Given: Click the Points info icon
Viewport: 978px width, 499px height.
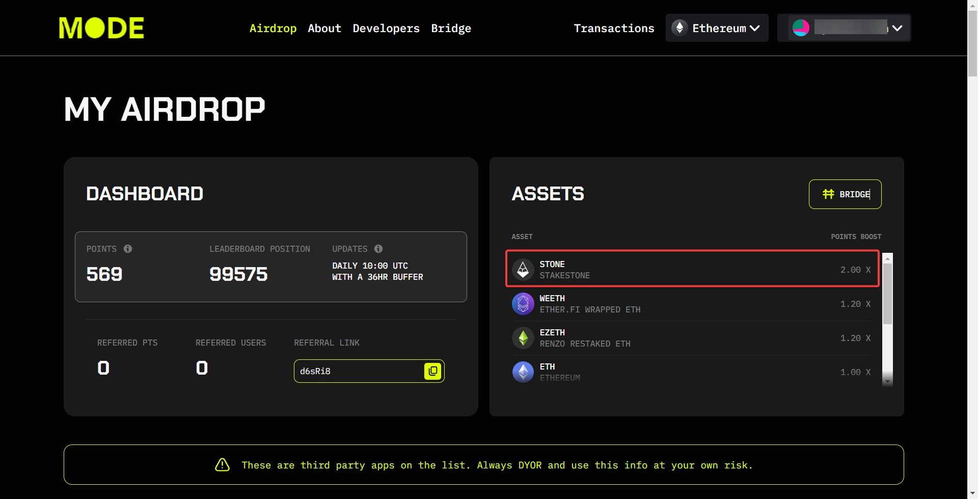Looking at the screenshot, I should point(128,249).
